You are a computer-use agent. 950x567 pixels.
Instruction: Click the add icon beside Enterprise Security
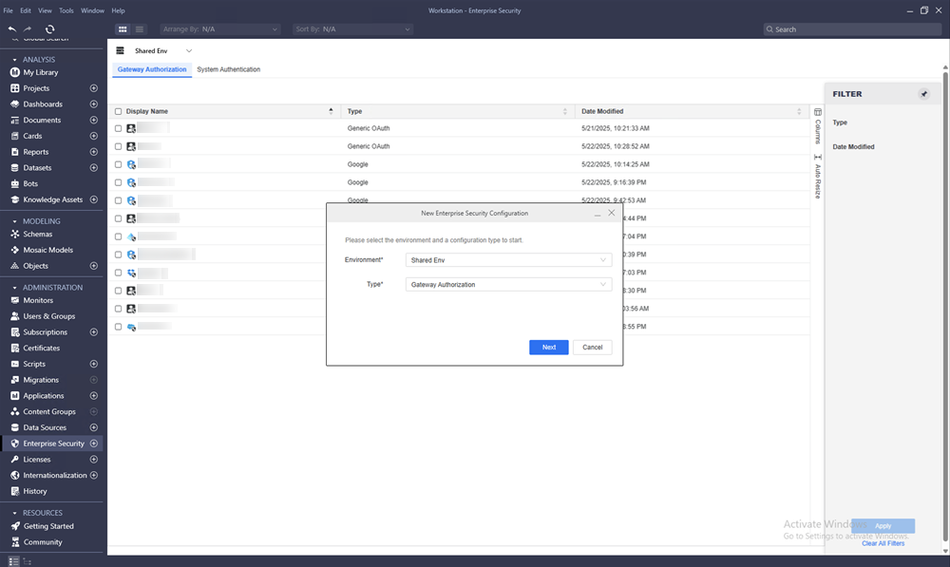pos(93,444)
